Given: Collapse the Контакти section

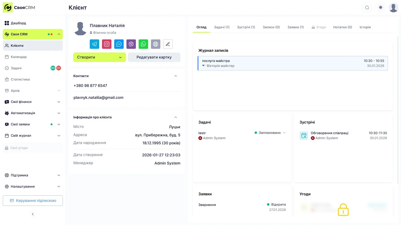Looking at the screenshot, I should pos(175,76).
